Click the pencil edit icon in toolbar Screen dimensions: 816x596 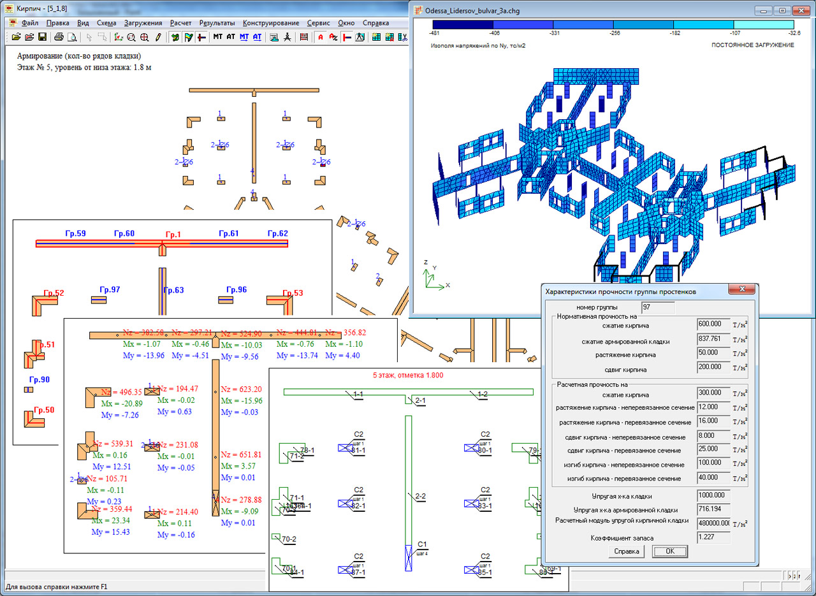pyautogui.click(x=157, y=37)
